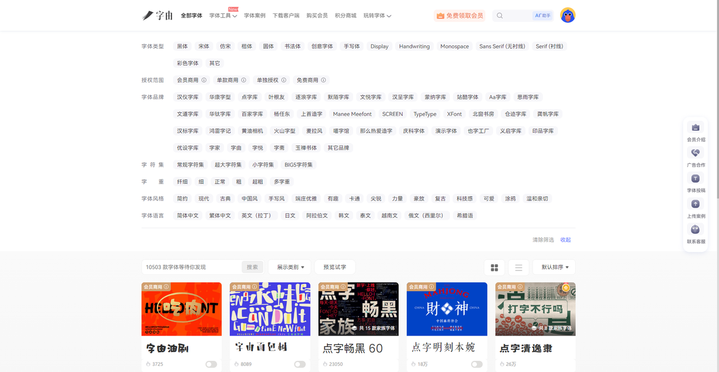Screen dimensions: 719x372
Task: Switch to grid view layout icon
Action: pos(494,268)
